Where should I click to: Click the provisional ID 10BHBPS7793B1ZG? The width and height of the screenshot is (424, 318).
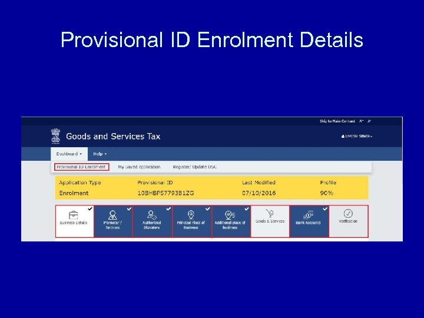point(165,193)
